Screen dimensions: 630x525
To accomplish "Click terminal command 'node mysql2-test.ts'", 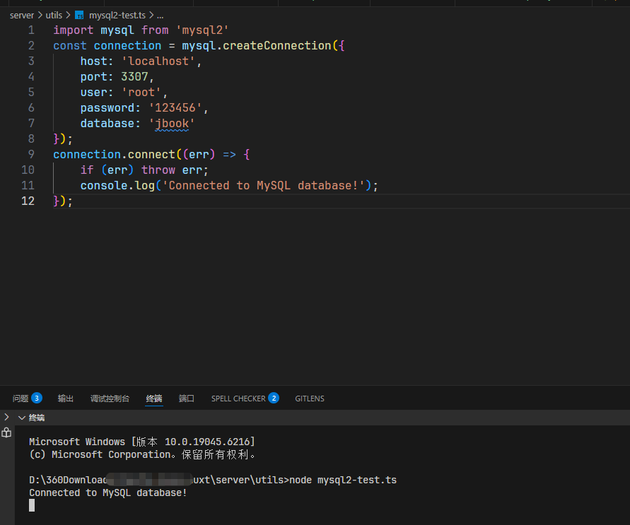I will click(343, 480).
